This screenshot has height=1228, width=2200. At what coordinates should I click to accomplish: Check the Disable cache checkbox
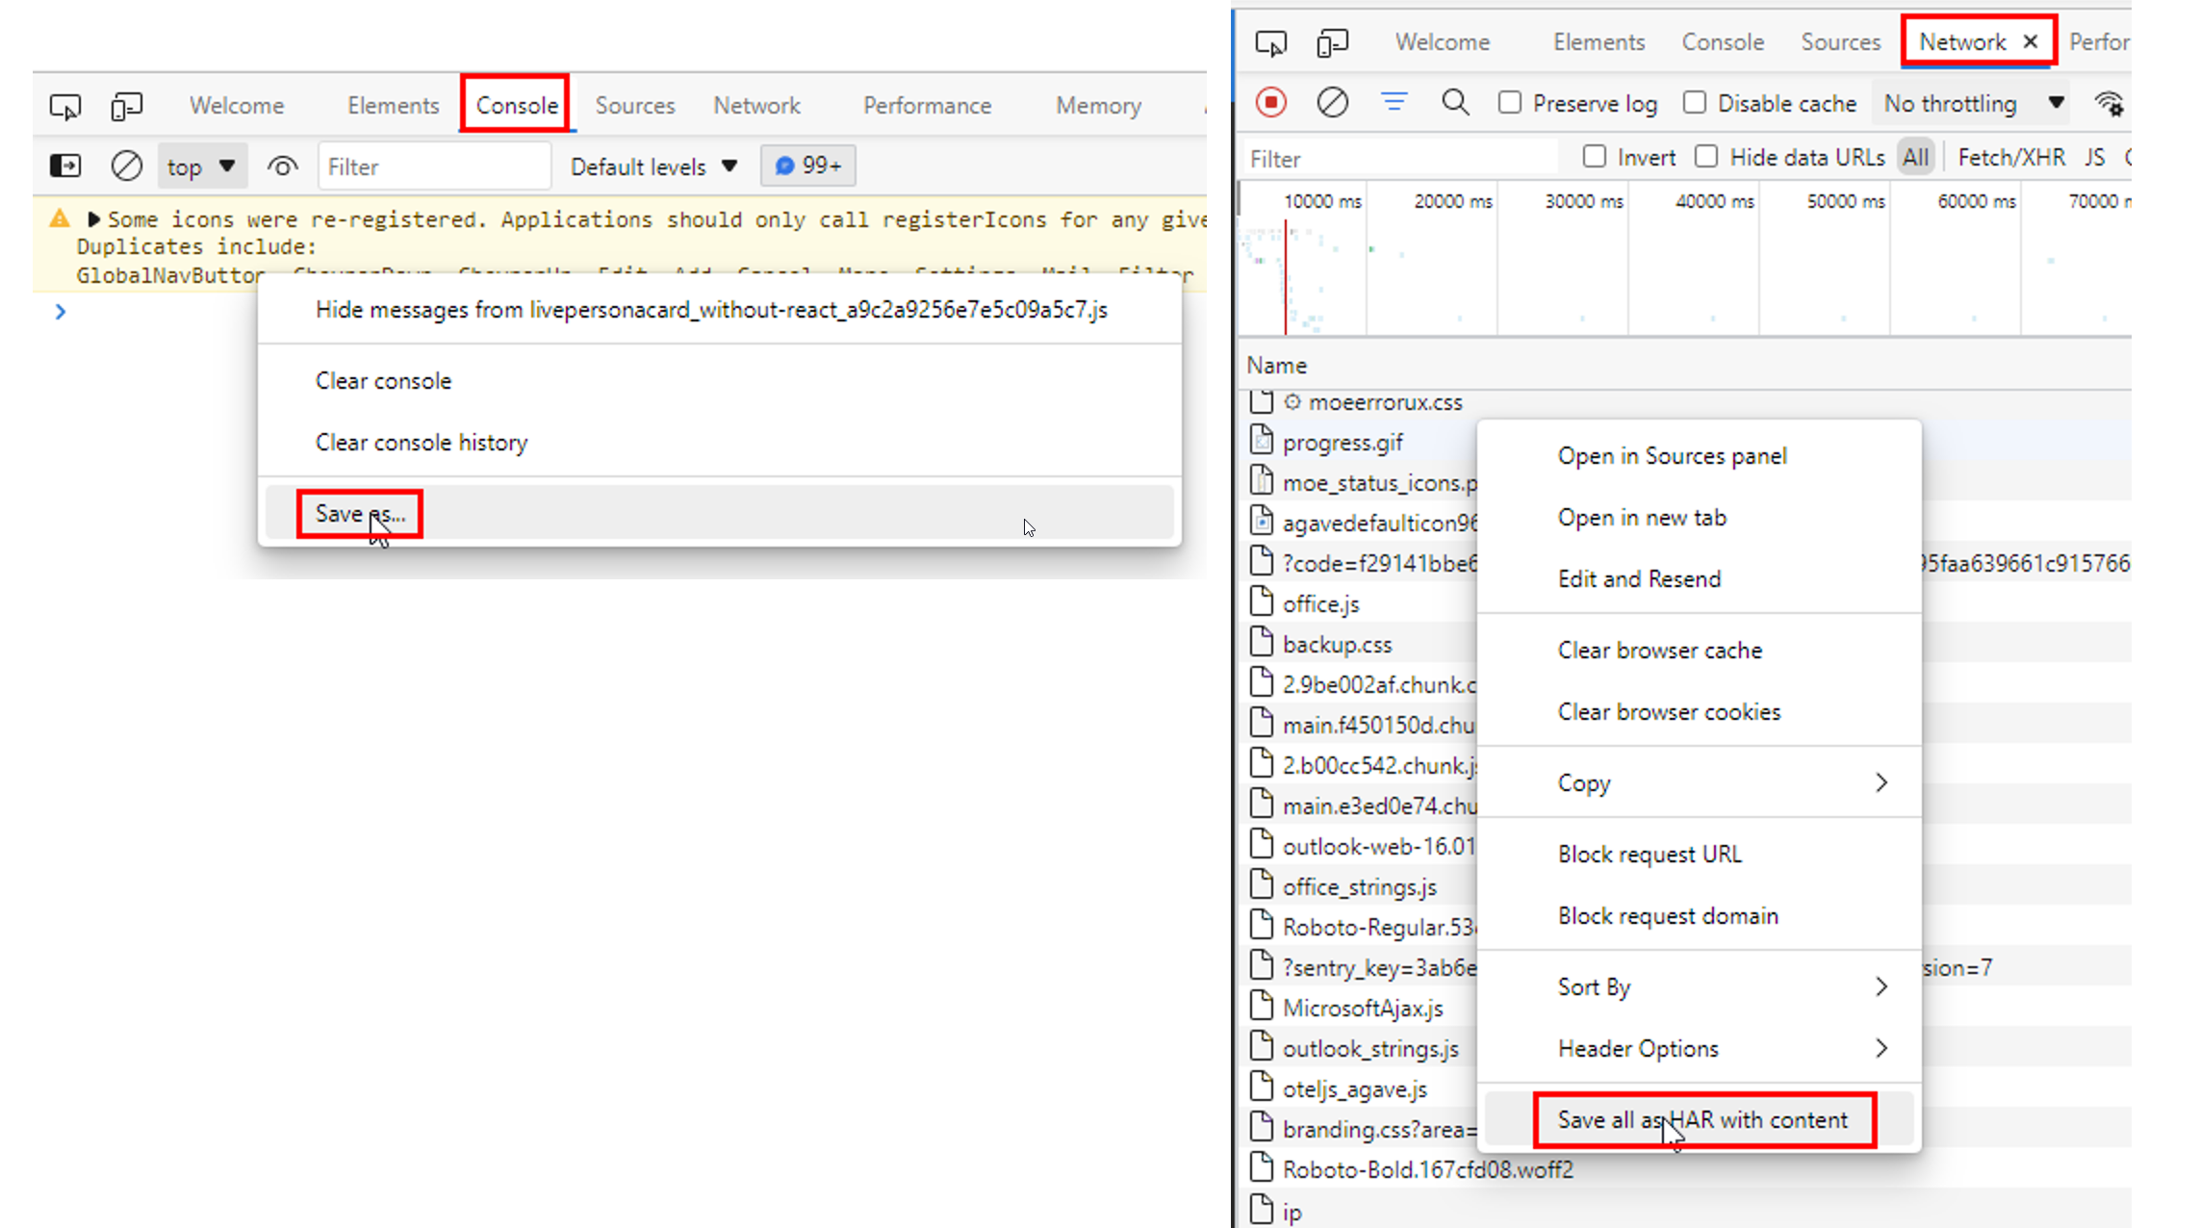coord(1695,103)
